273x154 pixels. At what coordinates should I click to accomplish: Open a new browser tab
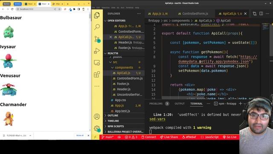point(67,4)
